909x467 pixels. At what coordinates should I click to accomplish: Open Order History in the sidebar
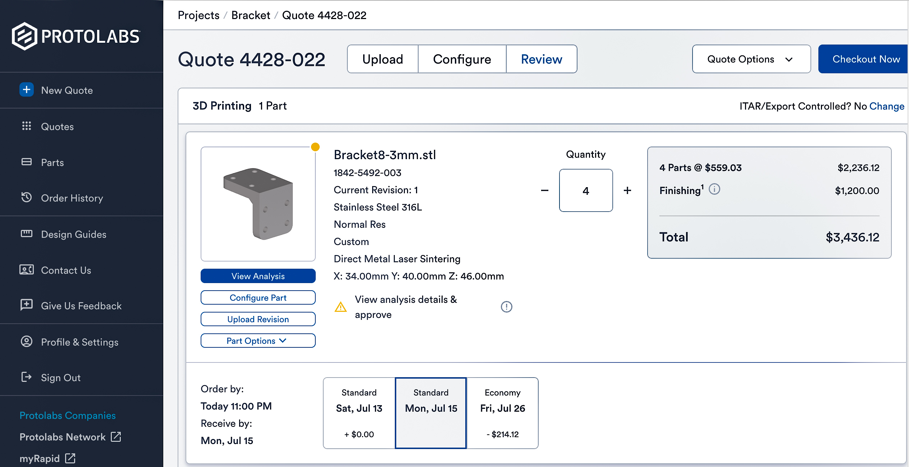pyautogui.click(x=72, y=198)
